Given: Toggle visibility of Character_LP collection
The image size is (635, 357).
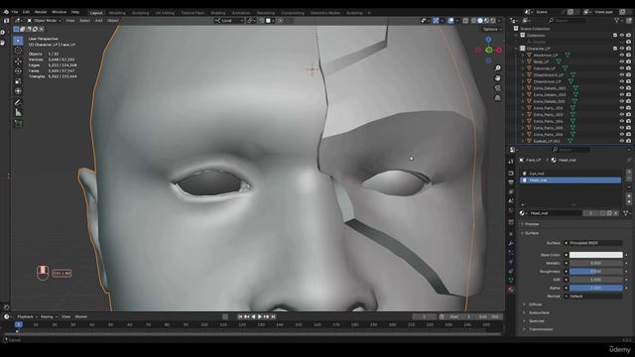Looking at the screenshot, I should (x=622, y=49).
